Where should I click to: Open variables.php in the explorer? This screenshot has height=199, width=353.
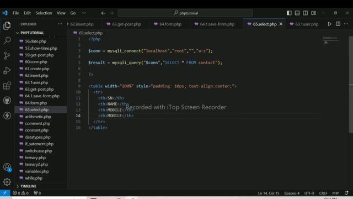37,171
